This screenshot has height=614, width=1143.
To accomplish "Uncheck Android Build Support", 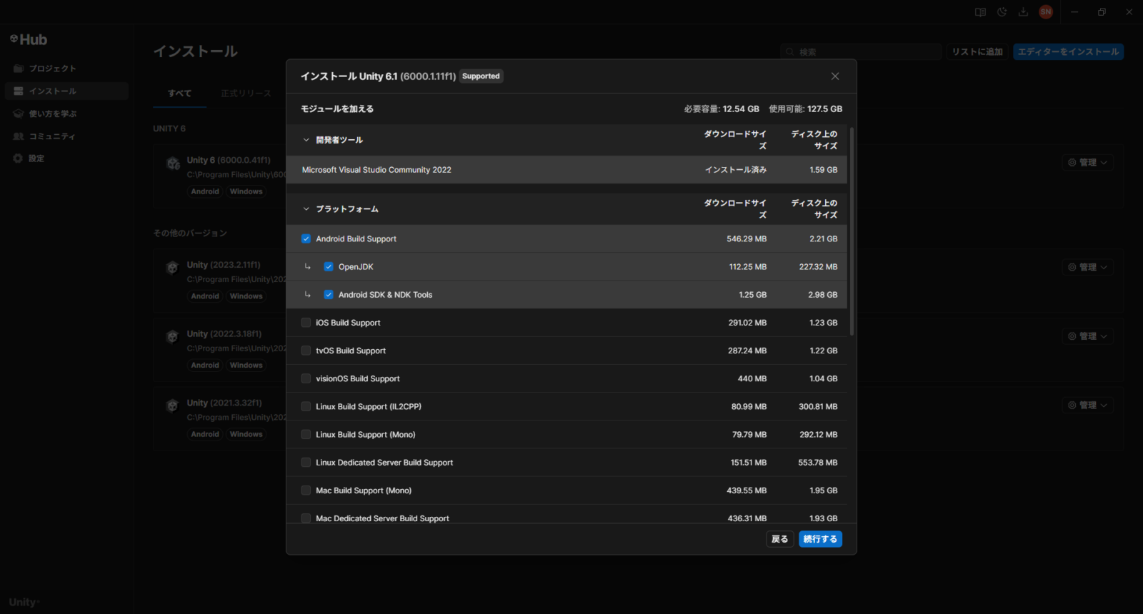I will click(x=306, y=239).
